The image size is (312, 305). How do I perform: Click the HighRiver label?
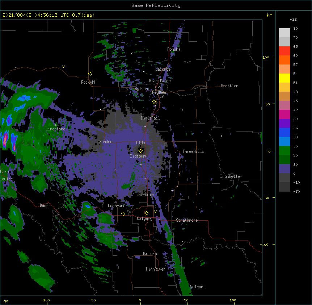click(x=156, y=269)
